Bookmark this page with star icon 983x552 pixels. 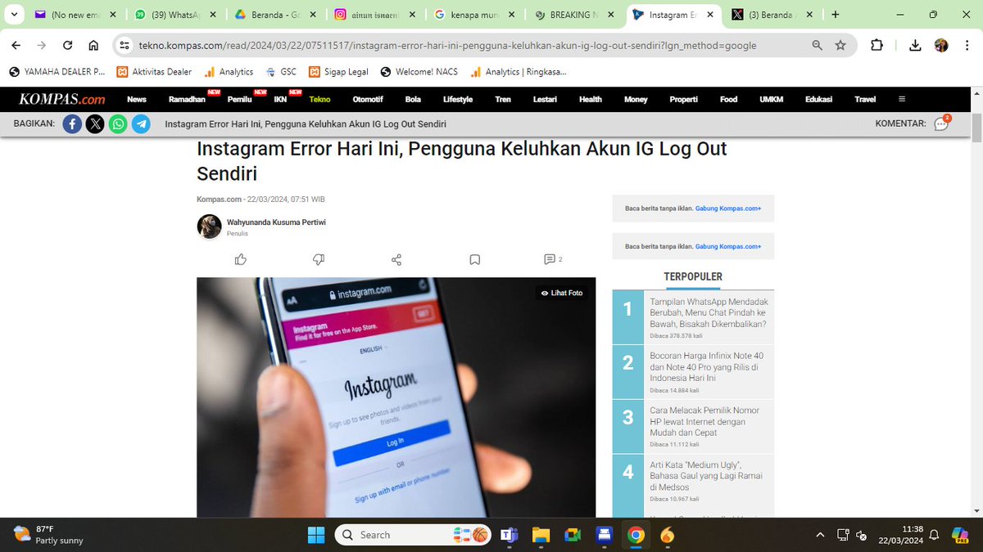tap(840, 46)
